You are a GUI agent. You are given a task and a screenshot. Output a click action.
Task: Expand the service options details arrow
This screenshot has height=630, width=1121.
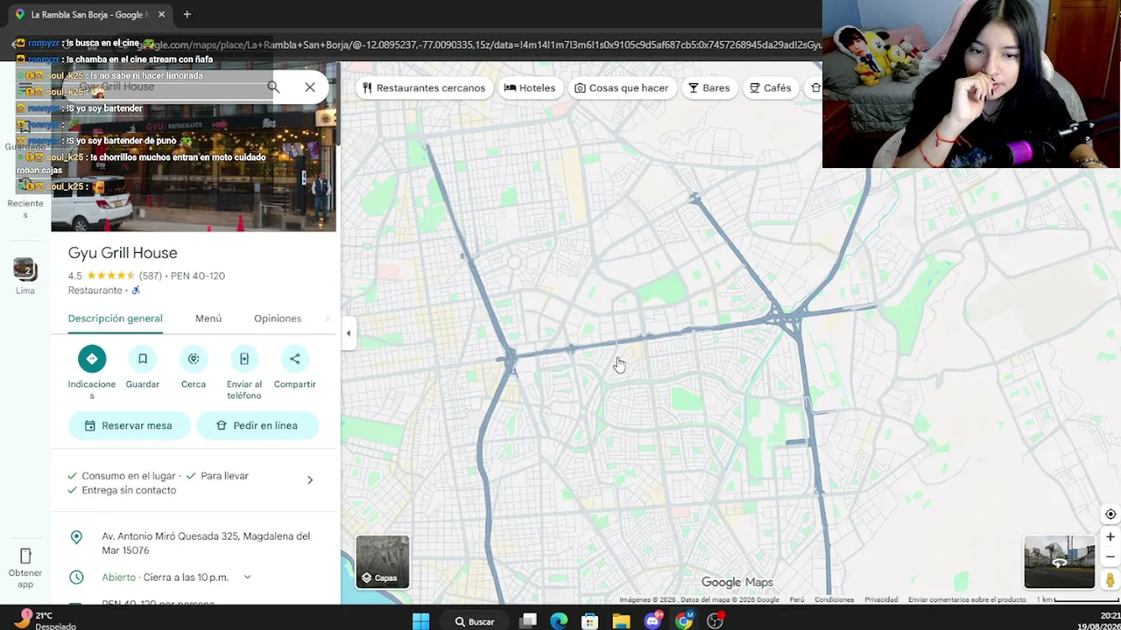(x=310, y=480)
